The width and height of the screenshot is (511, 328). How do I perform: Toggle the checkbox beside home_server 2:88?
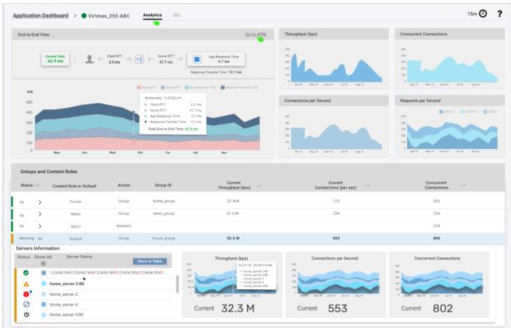[x=44, y=284]
